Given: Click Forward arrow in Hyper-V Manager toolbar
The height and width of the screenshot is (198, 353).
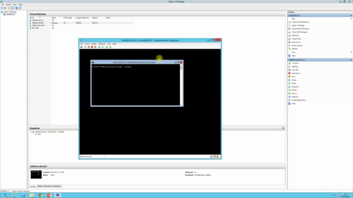Looking at the screenshot, I should point(5,8).
